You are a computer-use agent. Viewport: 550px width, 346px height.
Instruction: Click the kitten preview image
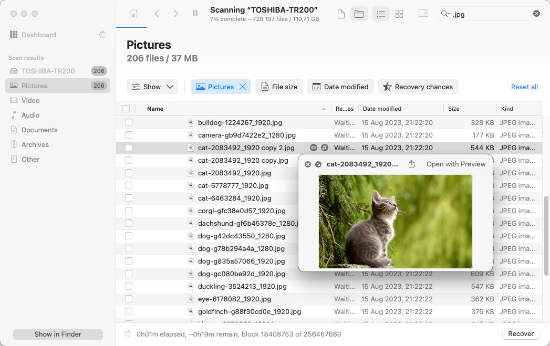click(x=396, y=222)
